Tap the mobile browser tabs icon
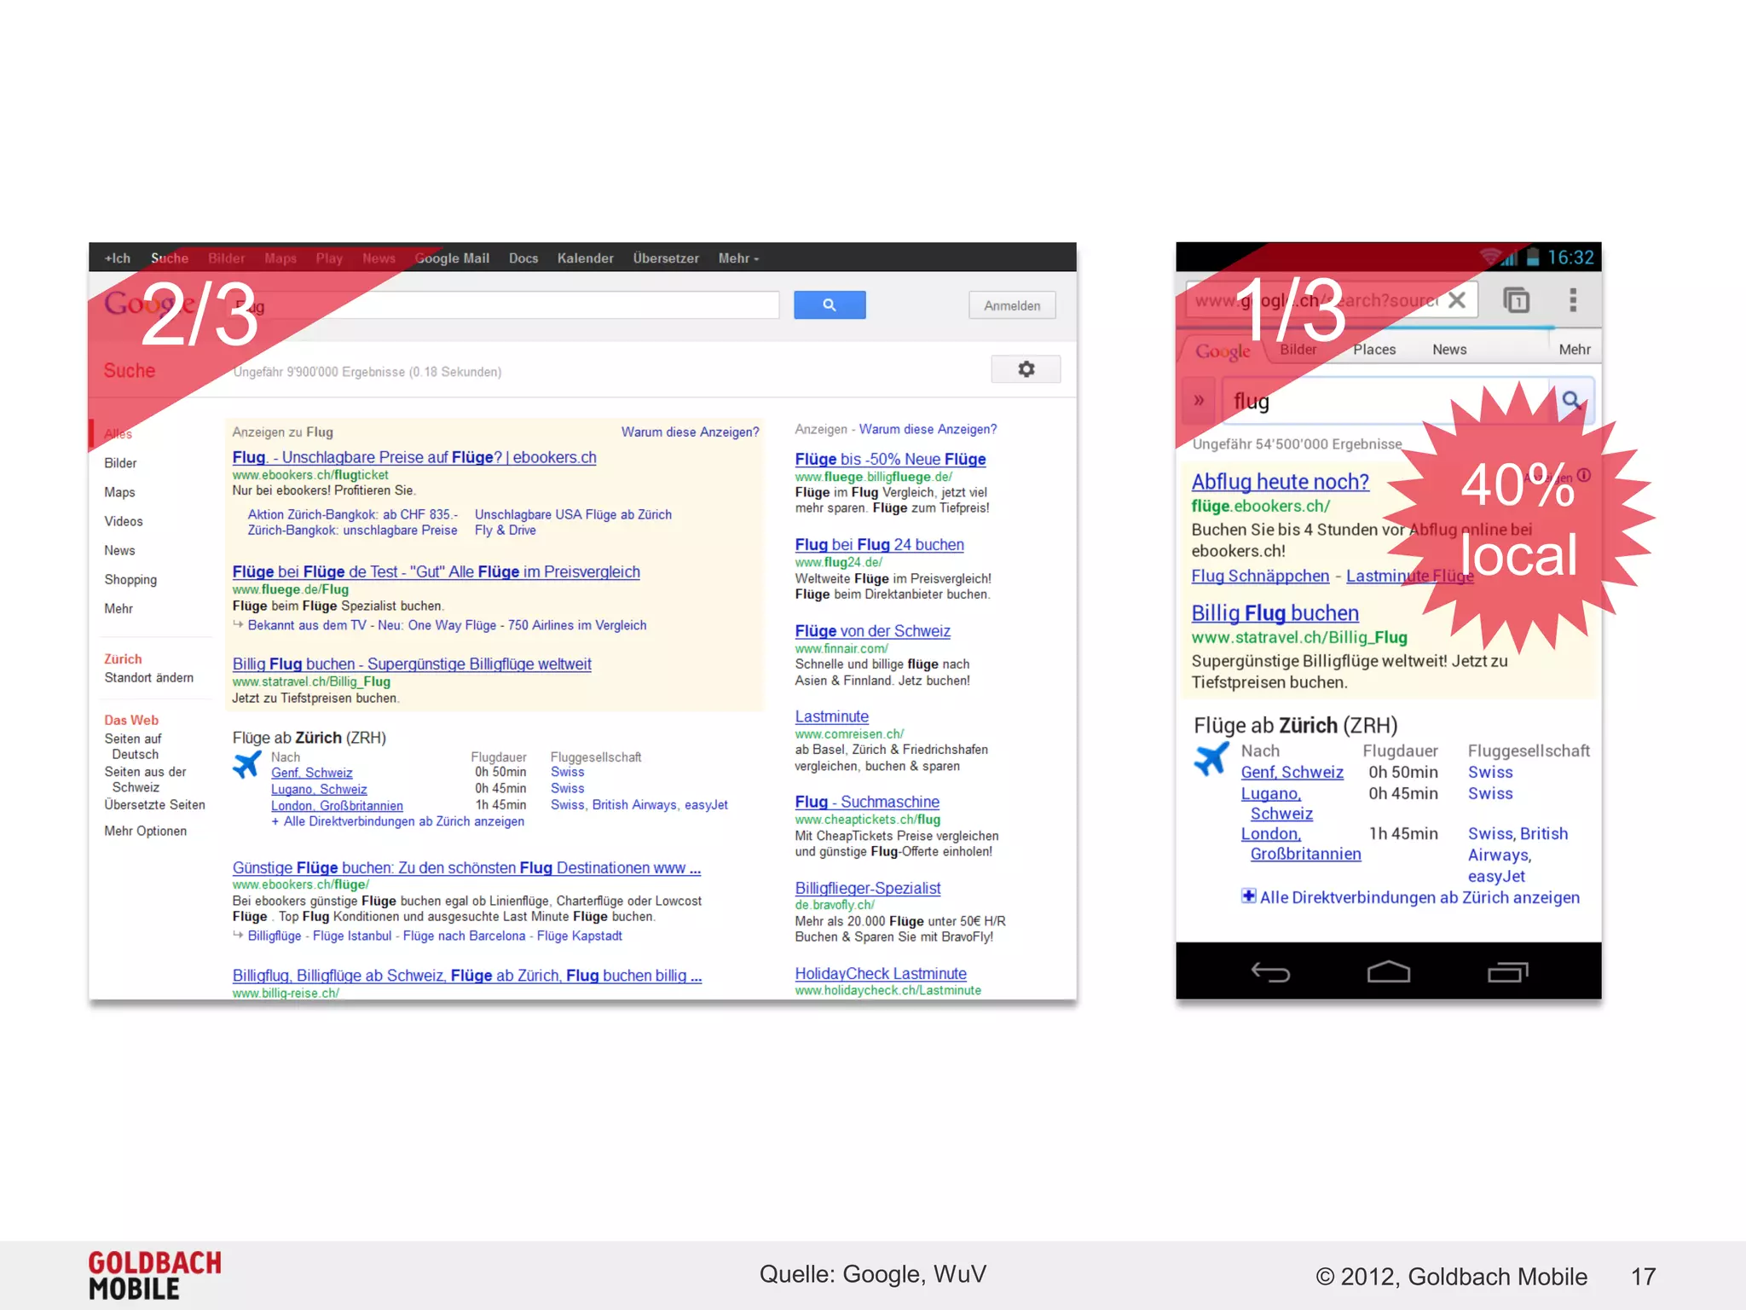1746x1310 pixels. pos(1516,300)
